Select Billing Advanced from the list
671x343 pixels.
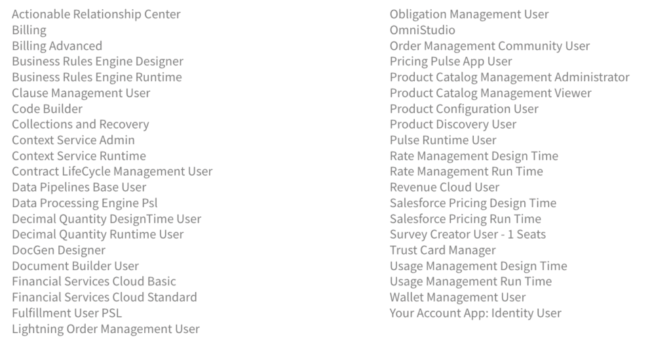click(57, 46)
